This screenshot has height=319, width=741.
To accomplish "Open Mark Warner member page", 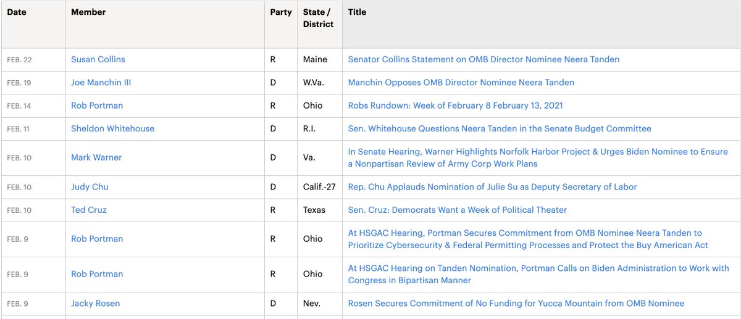I will click(96, 157).
